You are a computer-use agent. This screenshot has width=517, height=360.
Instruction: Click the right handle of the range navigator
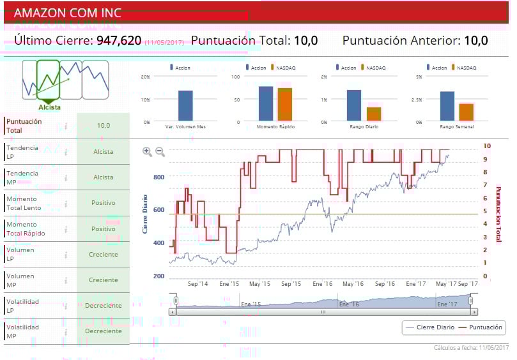[x=470, y=301]
